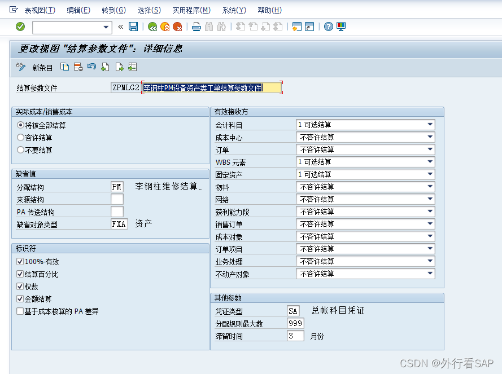This screenshot has height=374, width=502.
Task: Toggle the 权数 checkbox
Action: [x=20, y=287]
